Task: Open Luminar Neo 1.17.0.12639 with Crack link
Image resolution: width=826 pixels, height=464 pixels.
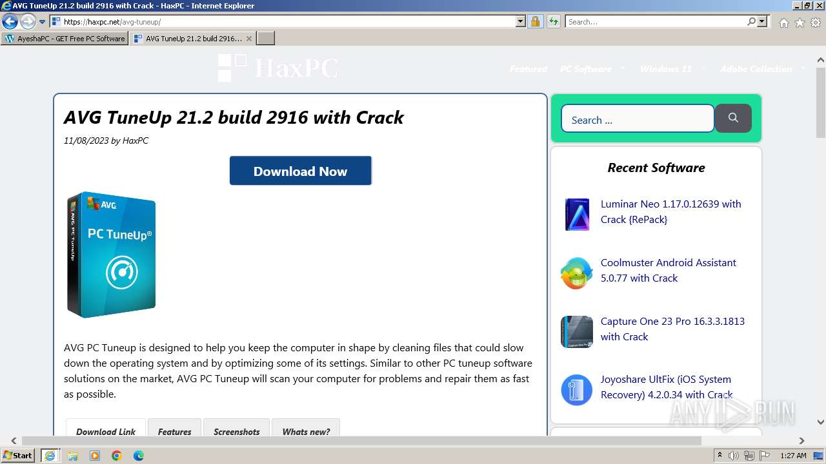Action: (670, 211)
